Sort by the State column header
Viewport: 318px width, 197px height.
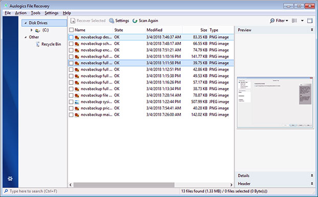coord(119,30)
